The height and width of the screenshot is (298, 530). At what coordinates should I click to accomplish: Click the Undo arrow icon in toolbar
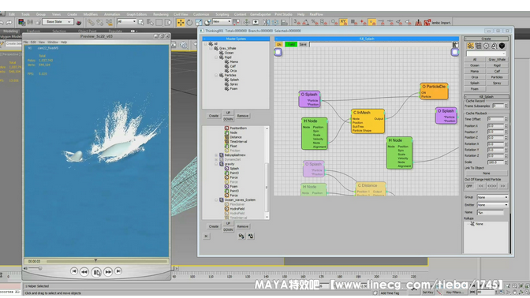(2, 22)
